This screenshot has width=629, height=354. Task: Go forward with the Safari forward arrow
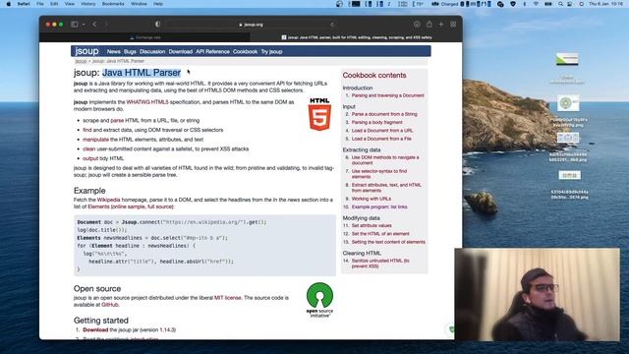click(106, 24)
